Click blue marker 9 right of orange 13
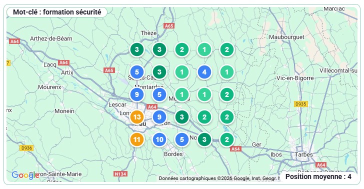 (x=159, y=117)
